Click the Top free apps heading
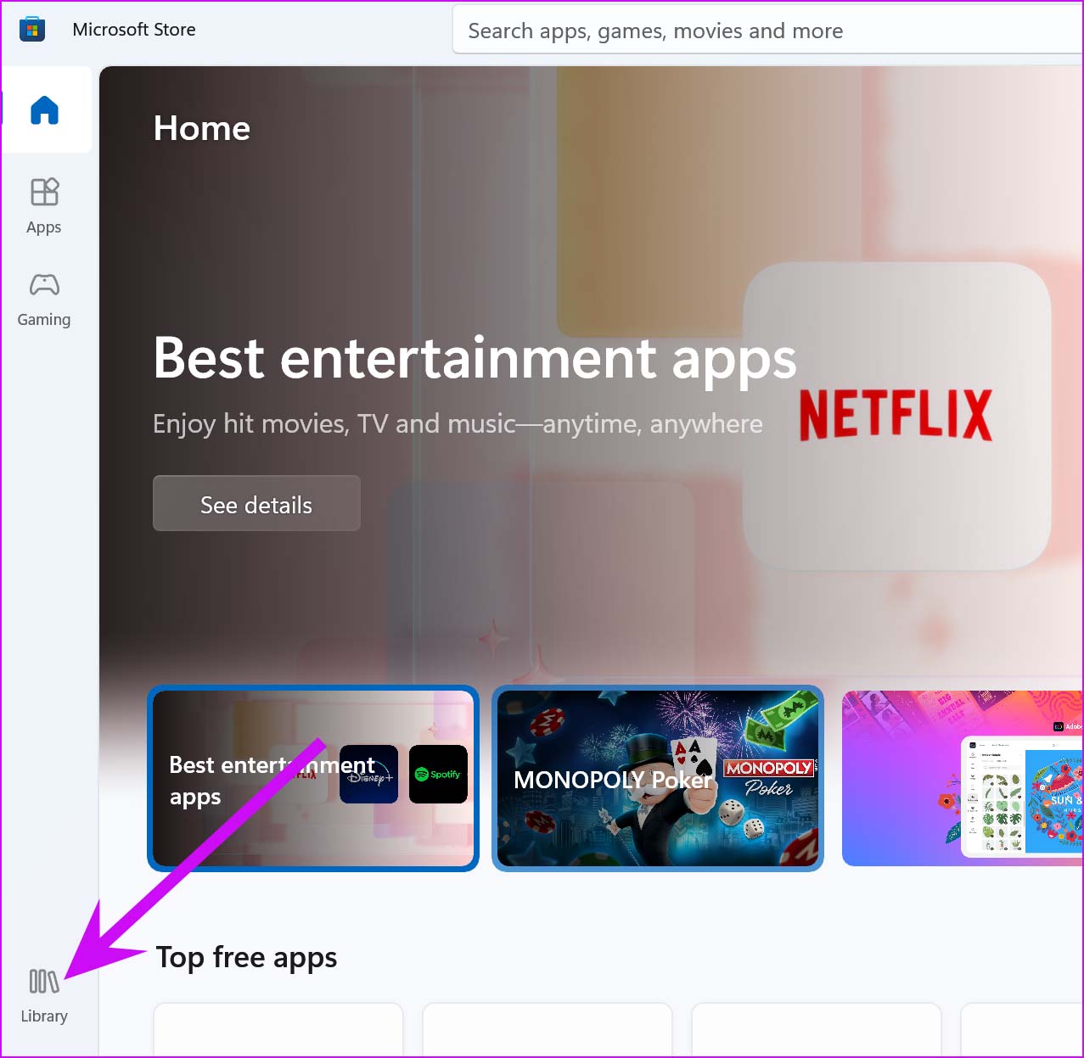This screenshot has height=1058, width=1084. click(246, 957)
